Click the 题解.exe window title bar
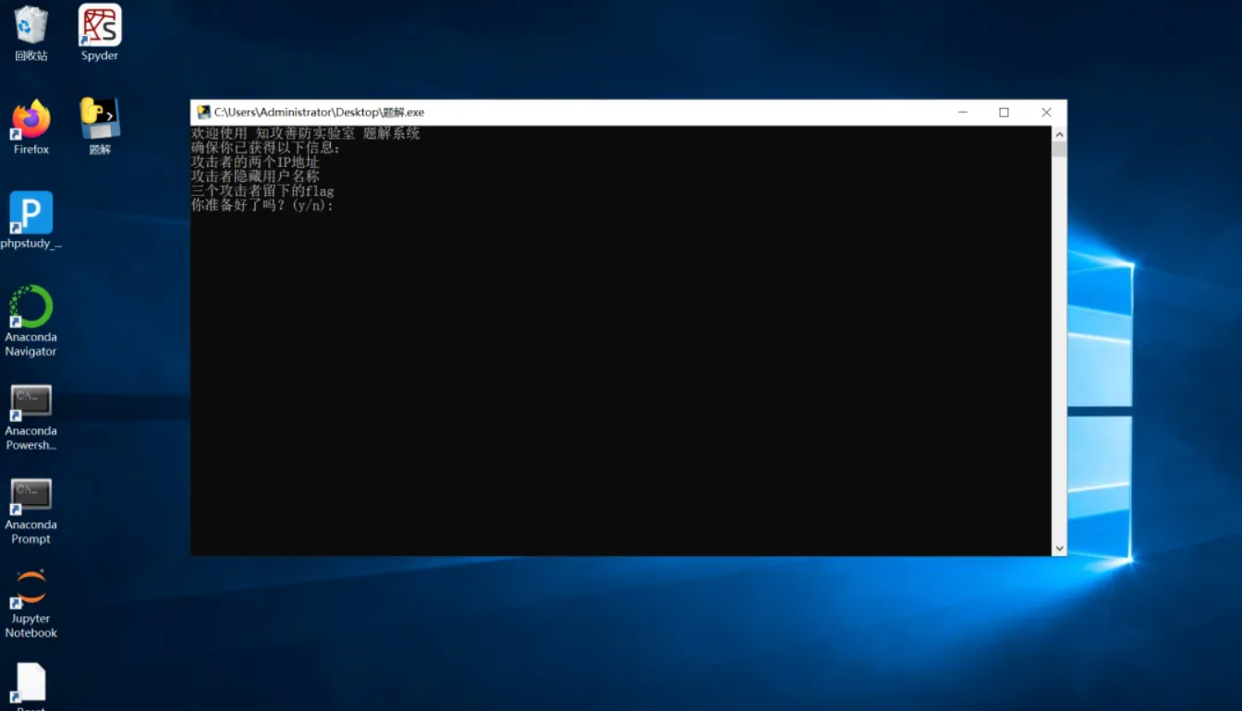Viewport: 1242px width, 711px height. [647, 113]
